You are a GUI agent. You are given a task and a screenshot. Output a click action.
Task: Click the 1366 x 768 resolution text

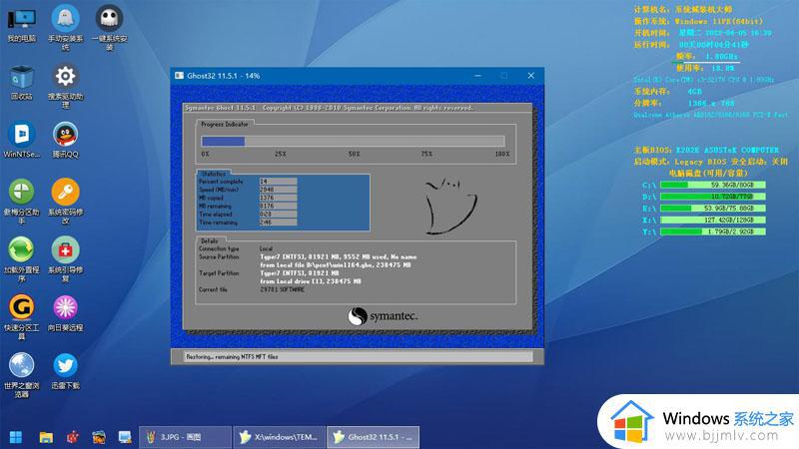[x=711, y=104]
